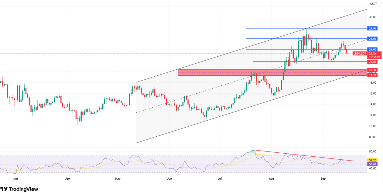Click the Jul date on time axis
The image size is (383, 193).
pos(220,179)
